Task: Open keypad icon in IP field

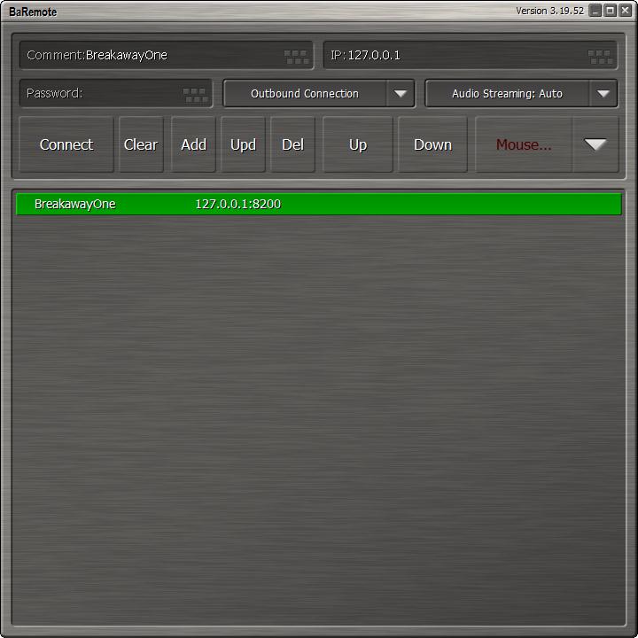Action: 600,57
